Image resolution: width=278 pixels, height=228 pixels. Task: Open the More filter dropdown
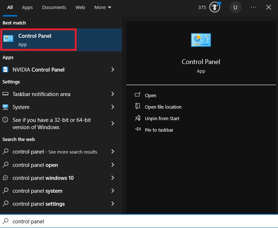coord(103,7)
